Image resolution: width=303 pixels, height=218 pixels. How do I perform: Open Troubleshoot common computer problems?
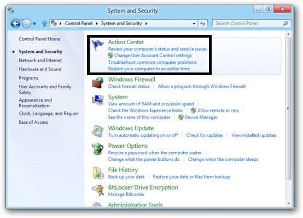152,62
